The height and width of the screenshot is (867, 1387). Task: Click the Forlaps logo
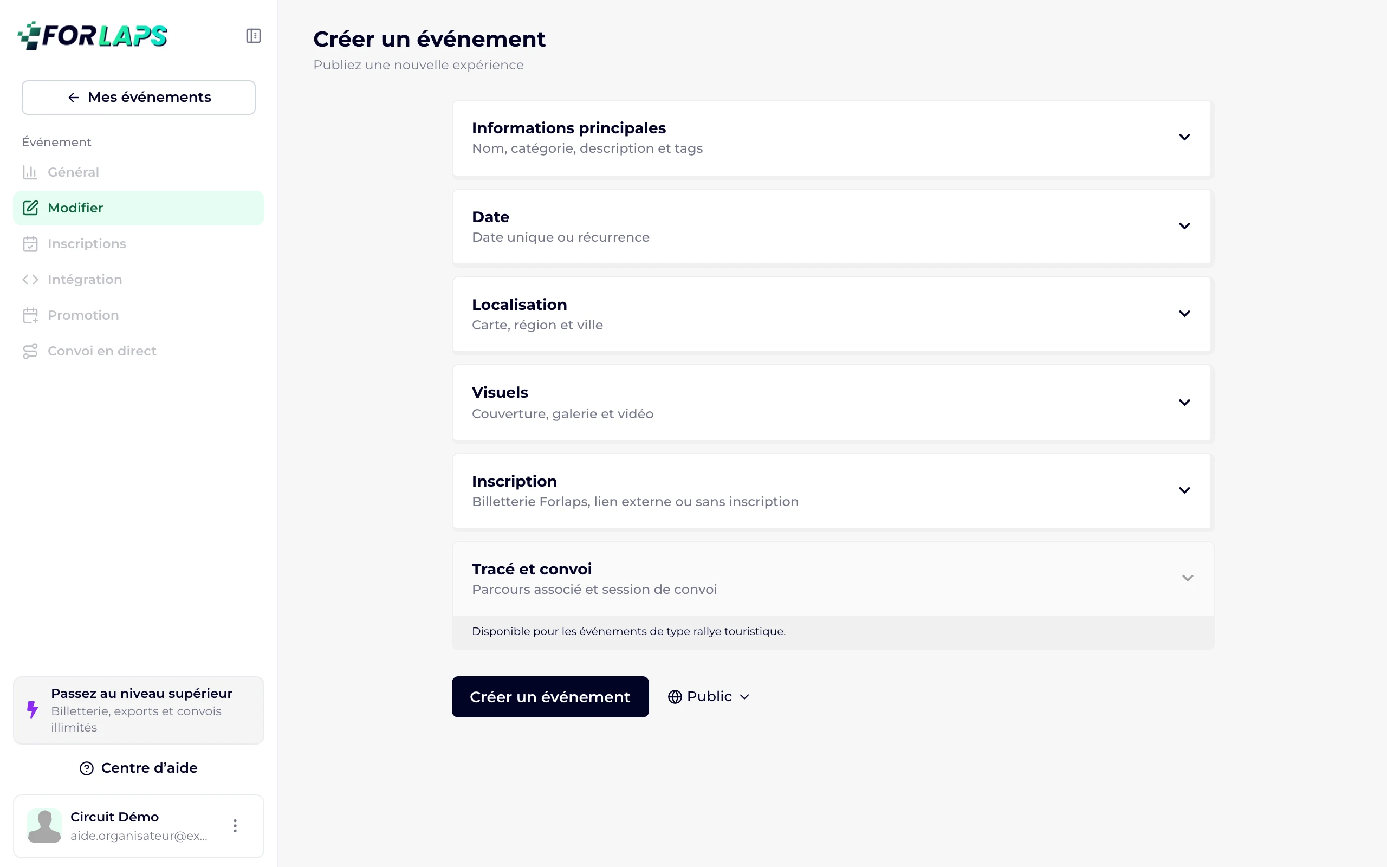(x=93, y=36)
